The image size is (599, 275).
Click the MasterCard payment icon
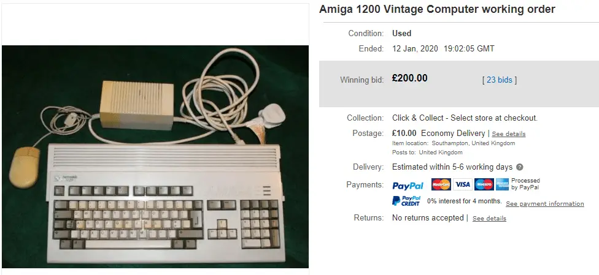point(441,184)
